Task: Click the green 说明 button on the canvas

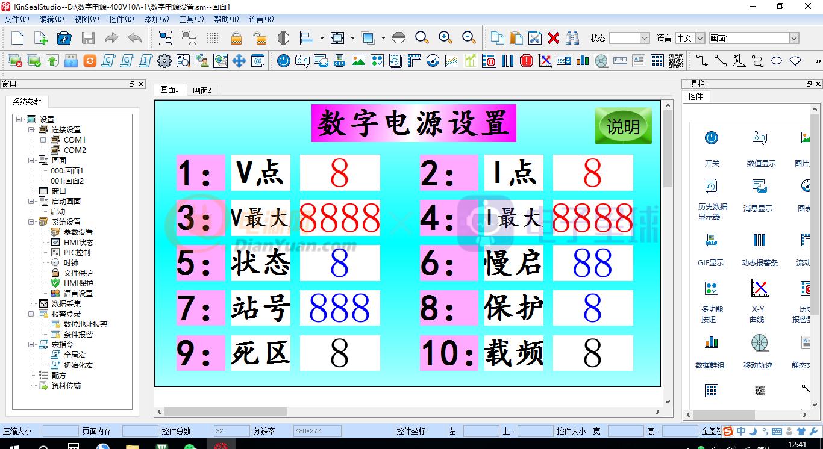Action: pyautogui.click(x=623, y=126)
